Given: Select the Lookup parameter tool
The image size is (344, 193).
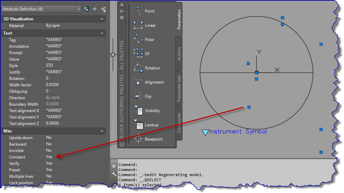Looking at the screenshot, I should (x=146, y=125).
